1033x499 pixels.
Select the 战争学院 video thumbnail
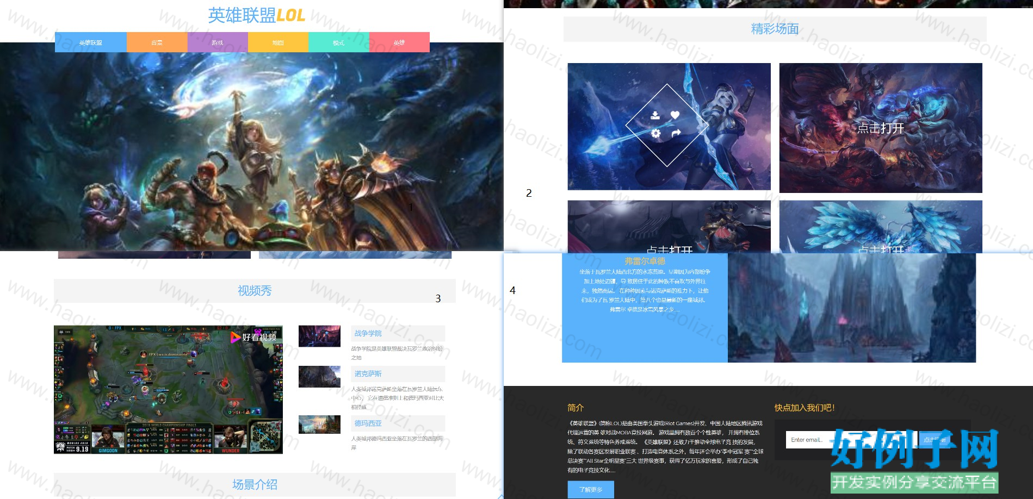pos(319,336)
